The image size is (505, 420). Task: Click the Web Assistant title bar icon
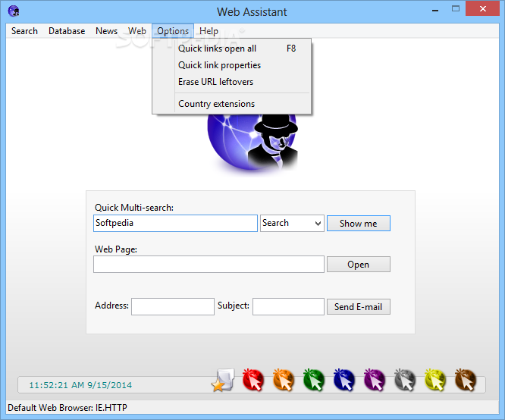(x=14, y=11)
